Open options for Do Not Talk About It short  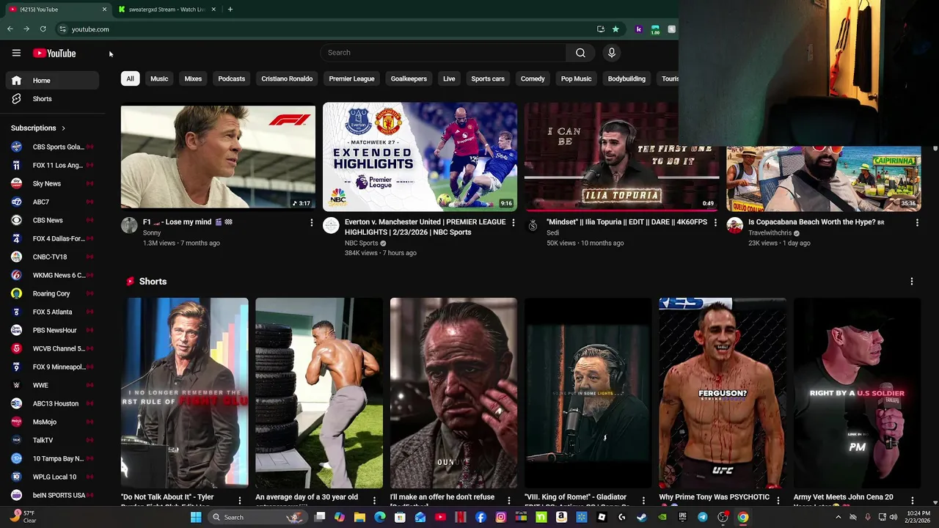[239, 501]
